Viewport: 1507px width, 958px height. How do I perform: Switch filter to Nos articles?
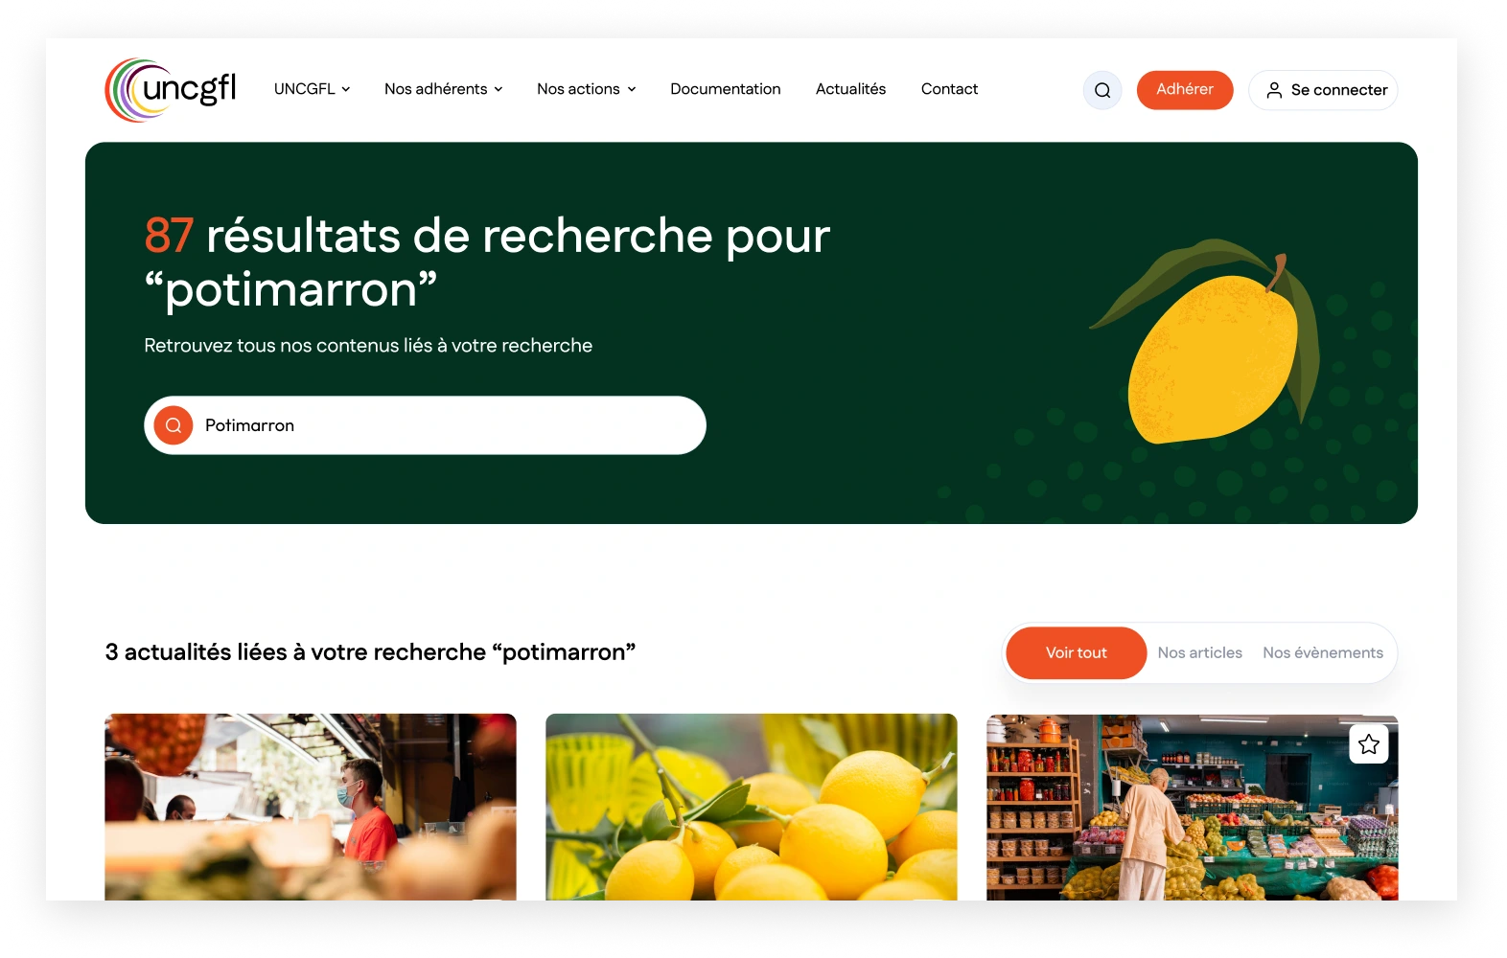[x=1200, y=653]
